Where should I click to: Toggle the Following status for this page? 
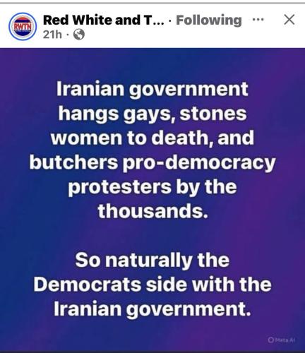(x=209, y=20)
